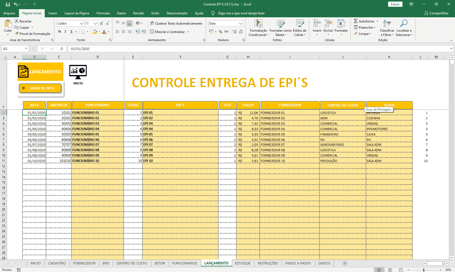455x272 pixels.
Task: Align text to the right
Action: (129, 32)
